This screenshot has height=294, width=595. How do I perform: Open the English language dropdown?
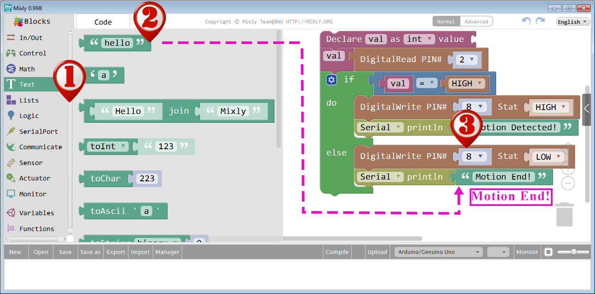(572, 22)
